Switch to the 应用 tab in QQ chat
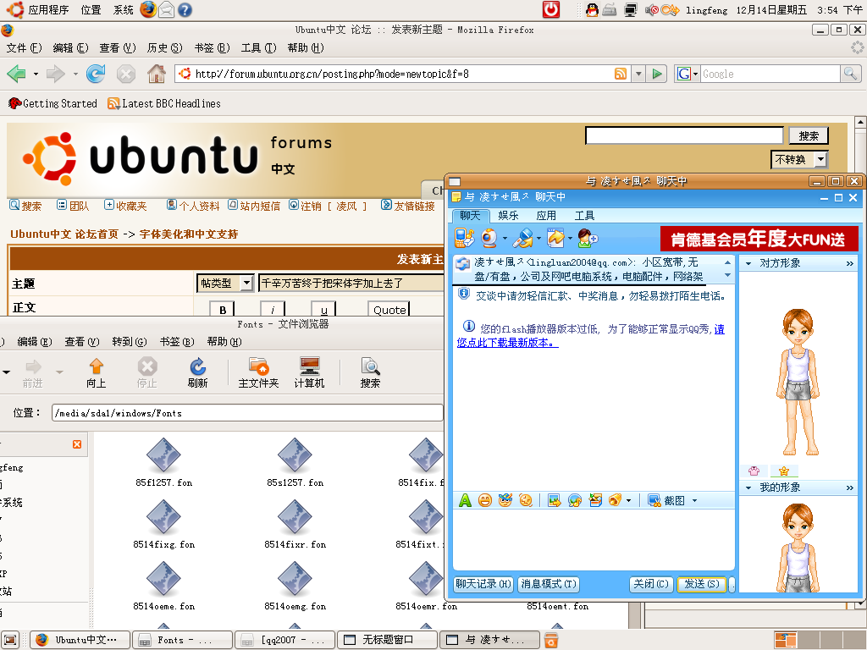 point(546,216)
